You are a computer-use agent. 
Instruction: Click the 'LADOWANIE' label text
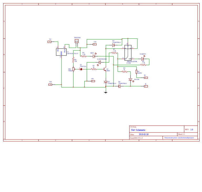pyautogui.click(x=102, y=59)
